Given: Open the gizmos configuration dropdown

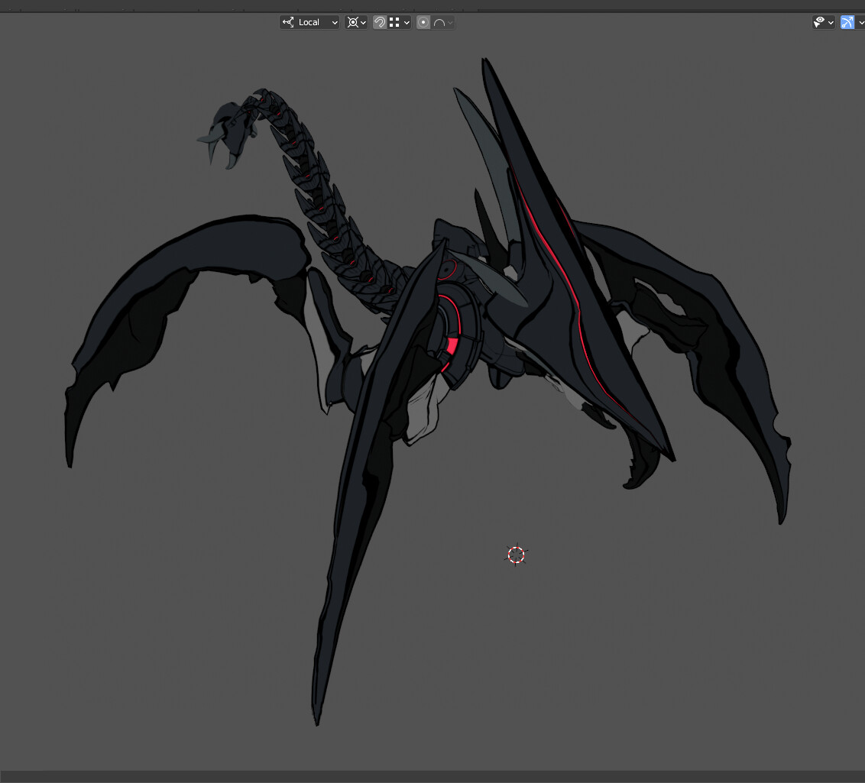Looking at the screenshot, I should click(x=860, y=22).
